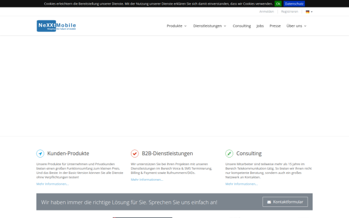The height and width of the screenshot is (218, 349).
Task: Click the Kunden-Produkte arrow icon
Action: click(x=40, y=153)
